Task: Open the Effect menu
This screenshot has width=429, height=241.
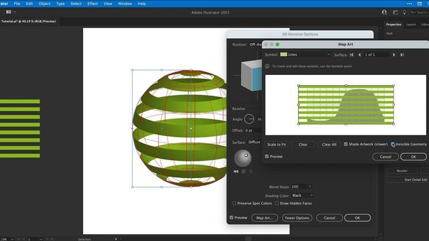Action: pyautogui.click(x=93, y=4)
